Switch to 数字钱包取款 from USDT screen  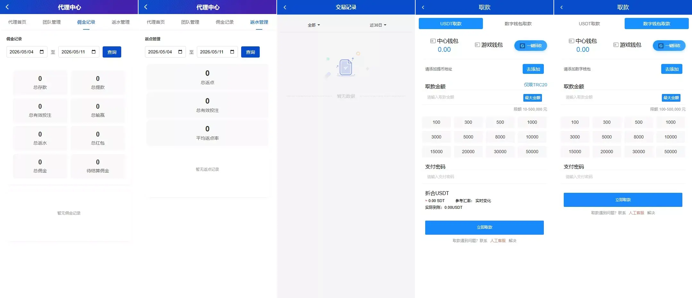tap(518, 24)
